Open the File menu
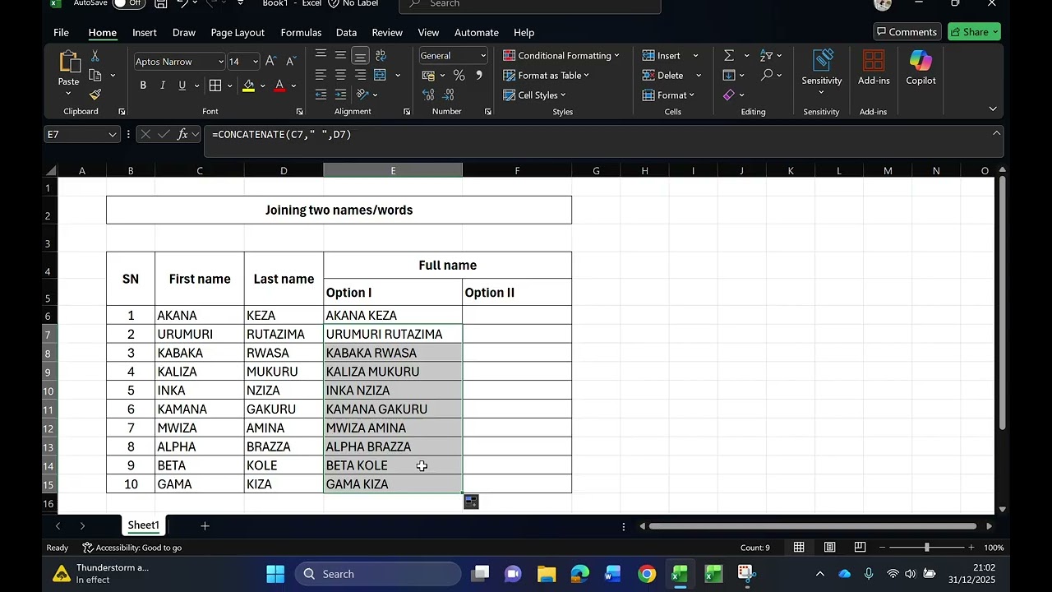 point(61,32)
